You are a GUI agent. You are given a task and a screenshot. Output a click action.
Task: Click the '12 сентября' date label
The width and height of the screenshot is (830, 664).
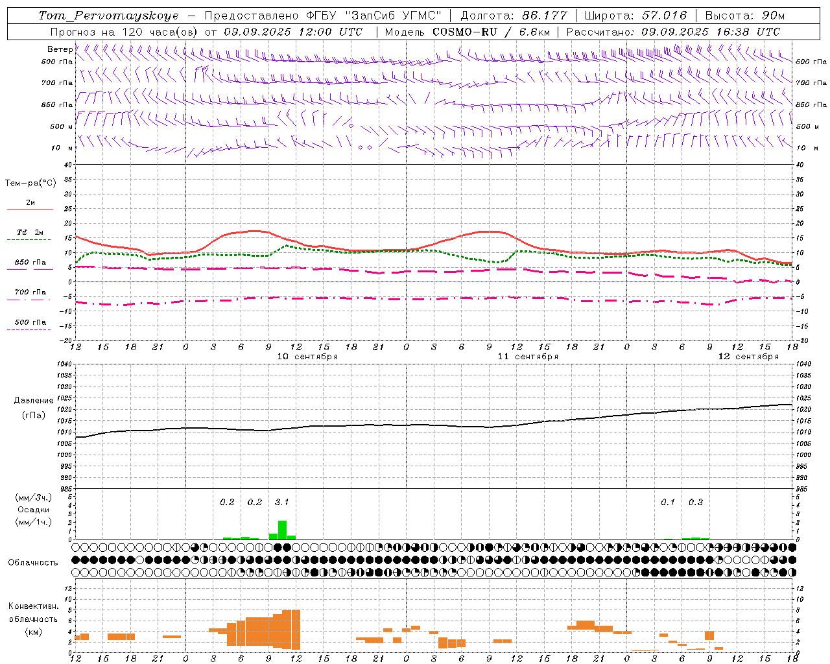pyautogui.click(x=748, y=357)
